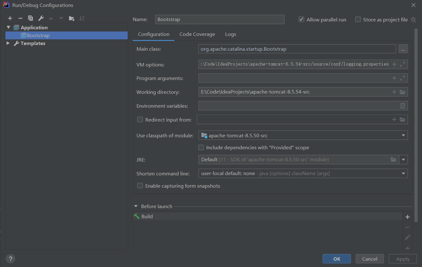
Task: Collapse the Before launch section
Action: click(136, 206)
